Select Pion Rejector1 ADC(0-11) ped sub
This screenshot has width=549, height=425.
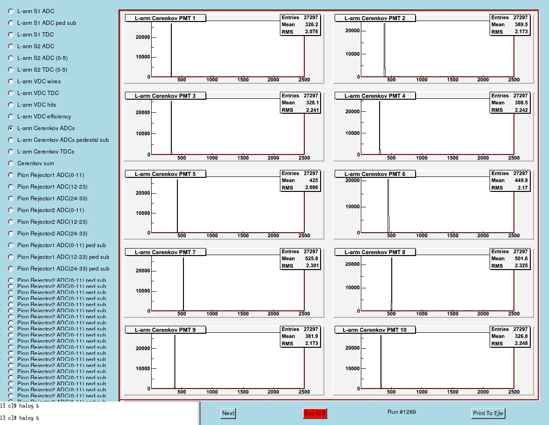click(x=11, y=245)
